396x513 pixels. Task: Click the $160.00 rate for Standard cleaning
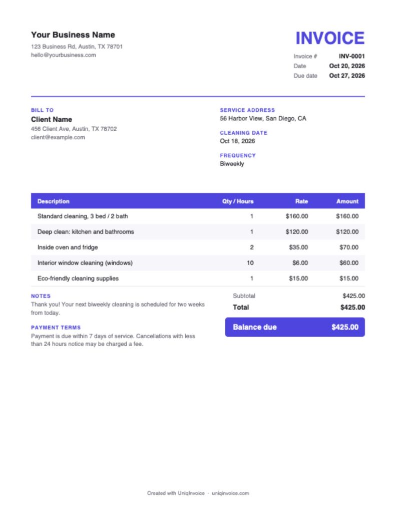coord(296,216)
